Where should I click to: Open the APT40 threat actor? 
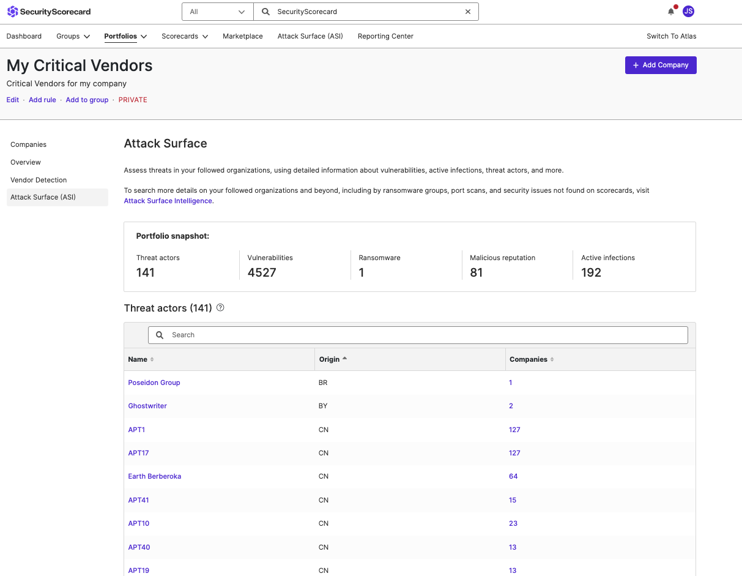tap(139, 547)
